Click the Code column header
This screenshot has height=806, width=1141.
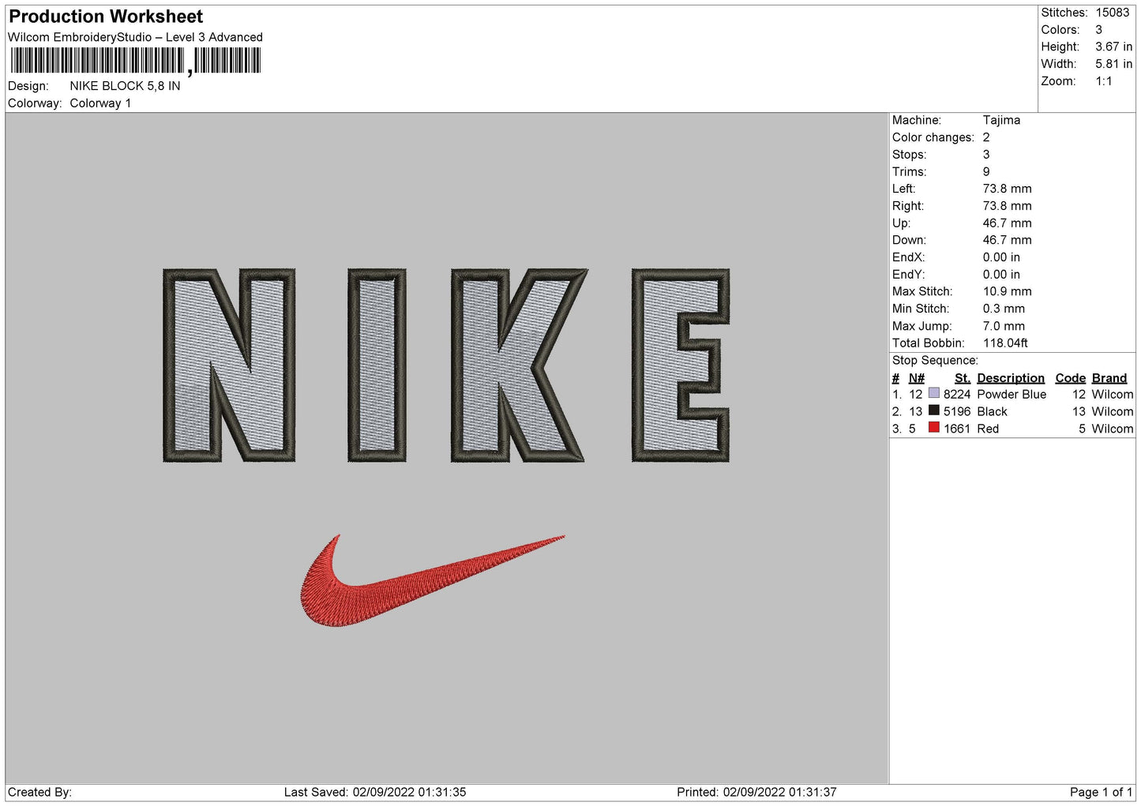(x=1070, y=378)
